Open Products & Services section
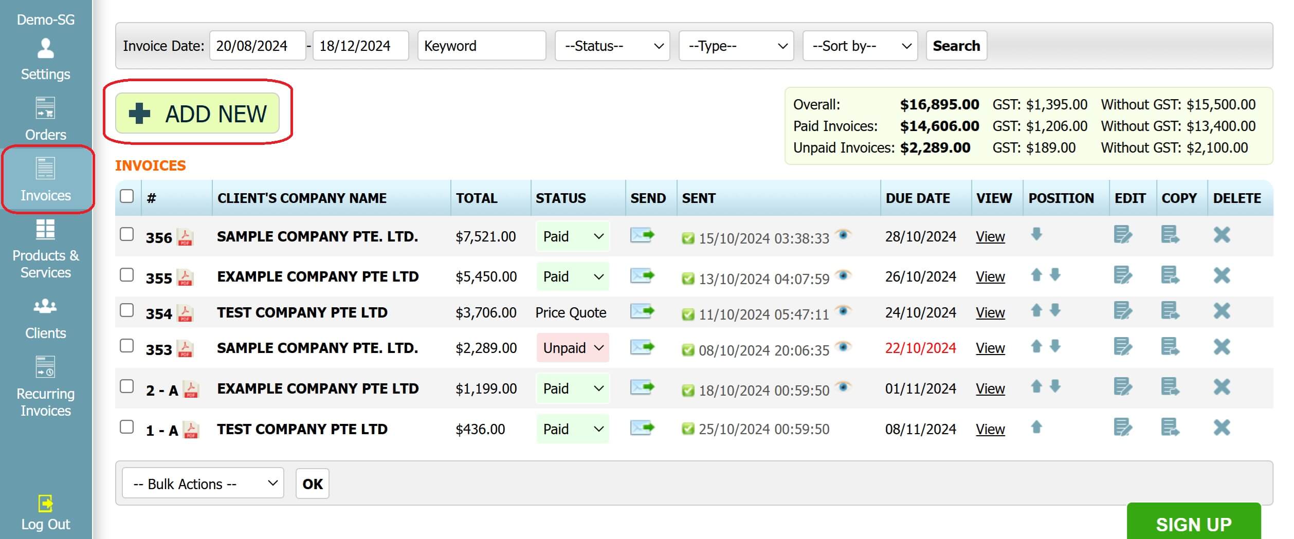 tap(46, 249)
